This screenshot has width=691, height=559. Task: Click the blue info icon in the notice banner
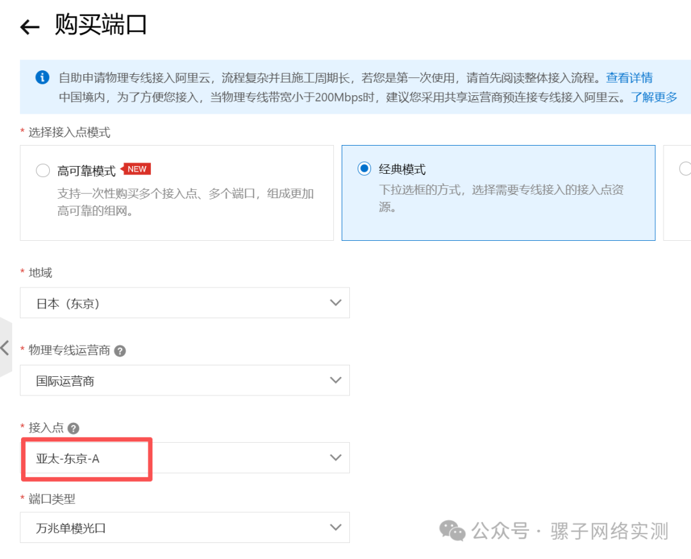42,77
